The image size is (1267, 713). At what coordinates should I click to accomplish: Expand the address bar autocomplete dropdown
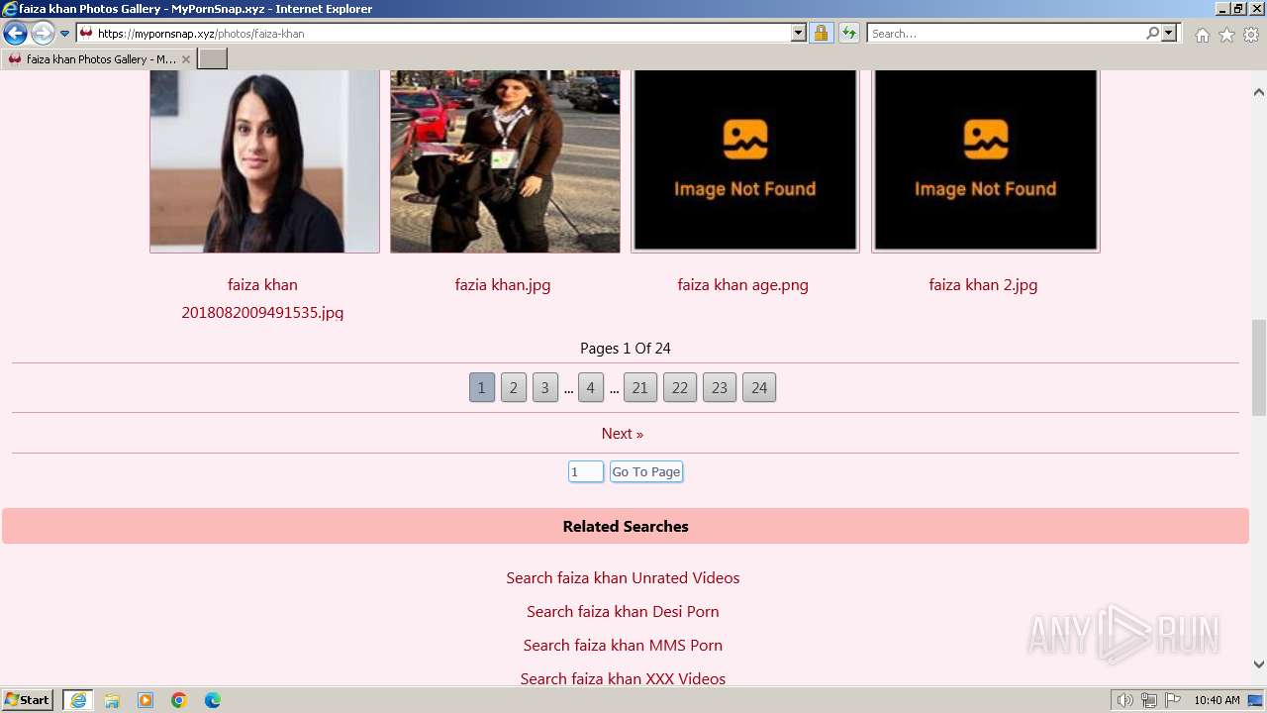point(799,34)
